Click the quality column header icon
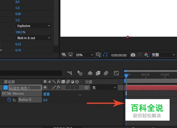 tap(54, 82)
